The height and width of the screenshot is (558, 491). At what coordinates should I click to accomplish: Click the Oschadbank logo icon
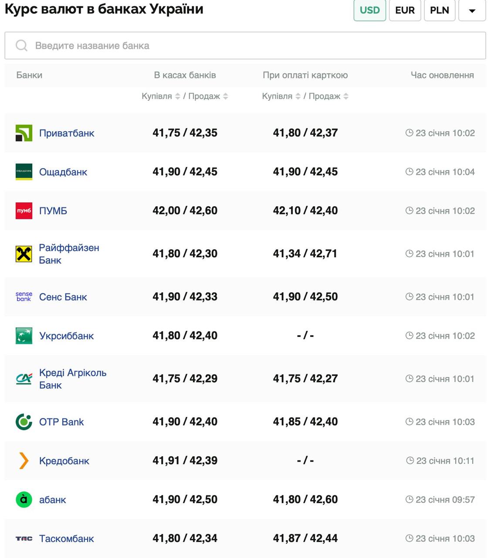point(24,172)
